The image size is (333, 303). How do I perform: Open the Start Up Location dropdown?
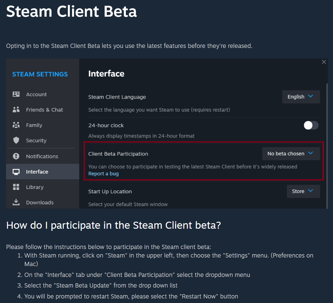(x=303, y=191)
